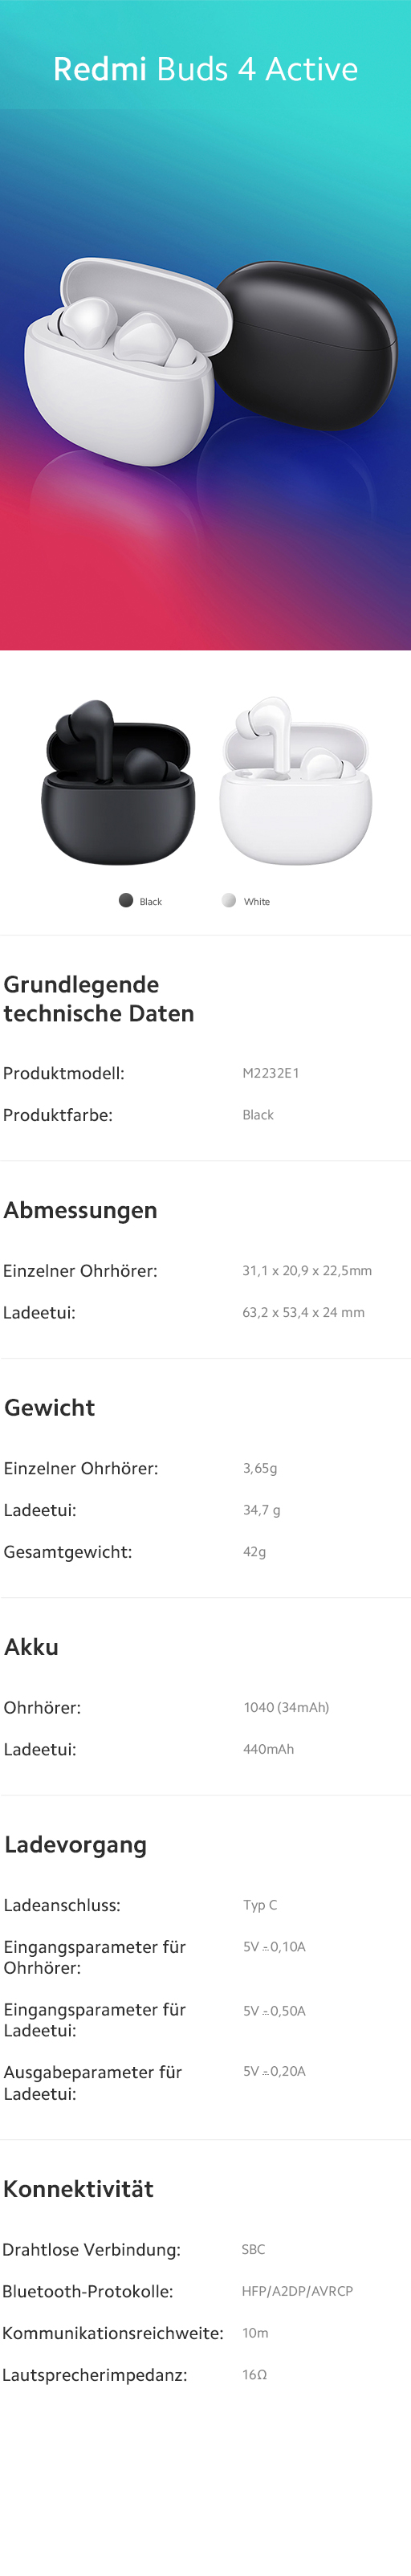Click the M2232E1 product model value

(x=271, y=1073)
